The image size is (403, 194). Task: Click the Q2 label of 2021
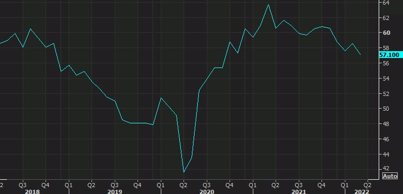click(x=276, y=185)
